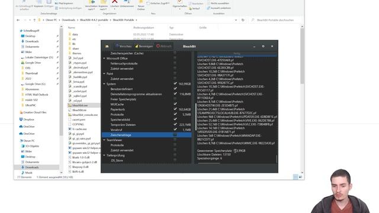Screen dimensions: 379x213
Task: Uncheck the Benutzerdefiniert checkbox
Action: click(175, 89)
